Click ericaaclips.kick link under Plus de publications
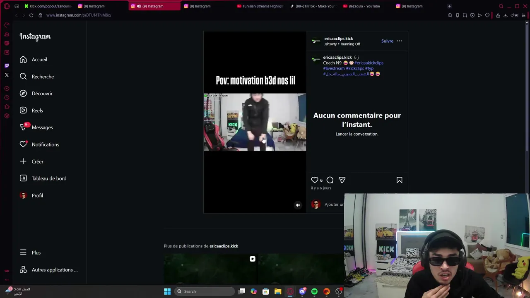This screenshot has height=298, width=530. coord(224,246)
